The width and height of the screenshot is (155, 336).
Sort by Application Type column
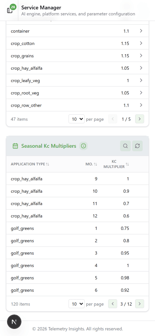point(30,164)
